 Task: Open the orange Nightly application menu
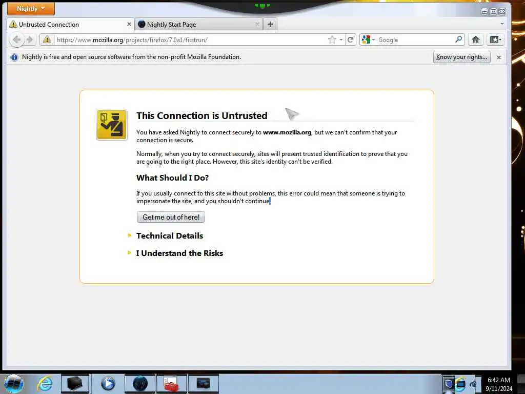click(31, 9)
